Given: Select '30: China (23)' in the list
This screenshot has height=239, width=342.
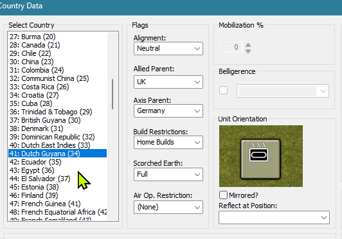Looking at the screenshot, I should pos(58,62).
